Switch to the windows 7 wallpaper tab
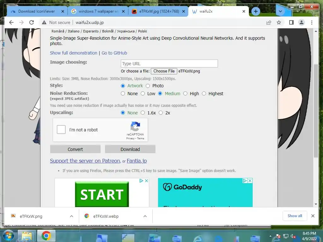Viewport: 323px width, 242px height. 98,11
